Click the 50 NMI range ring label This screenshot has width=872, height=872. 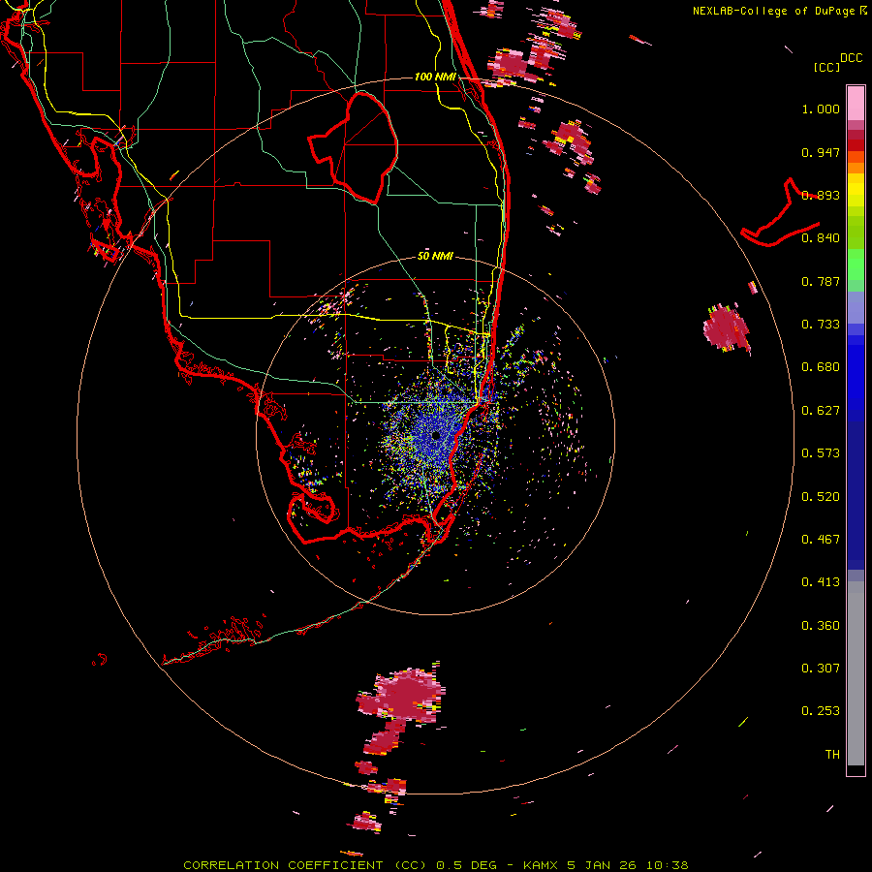435,257
